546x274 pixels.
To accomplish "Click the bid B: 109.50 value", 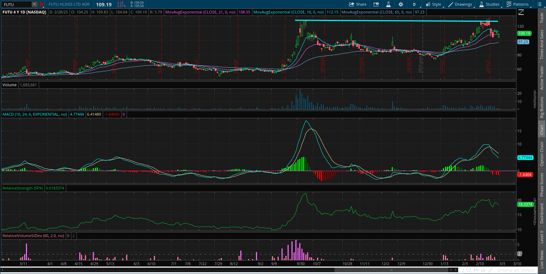I will (137, 3).
